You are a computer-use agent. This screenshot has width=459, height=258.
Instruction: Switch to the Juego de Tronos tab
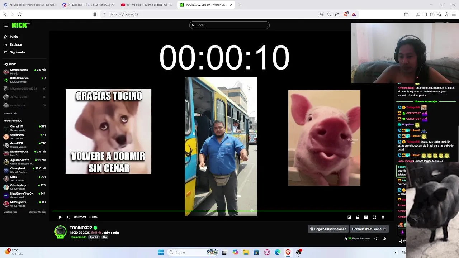click(30, 5)
